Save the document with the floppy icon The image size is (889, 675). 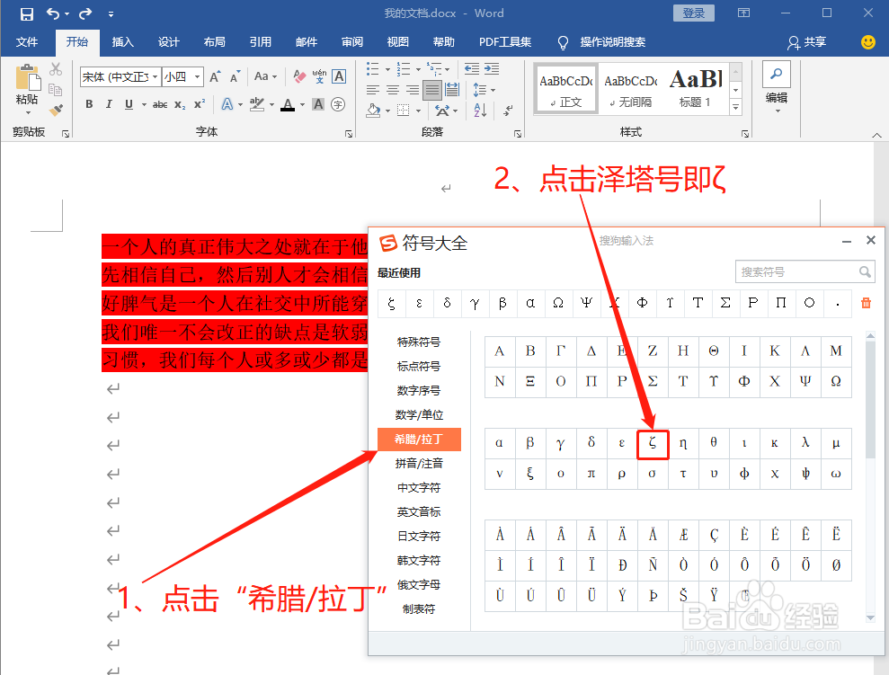(x=27, y=13)
